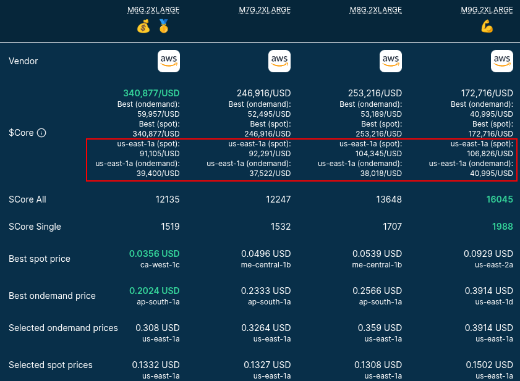520x381 pixels.
Task: Click the 0.2024 USD best ondemand price
Action: (154, 291)
